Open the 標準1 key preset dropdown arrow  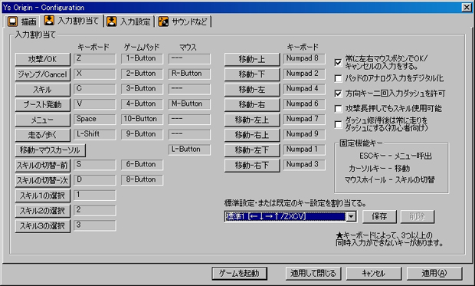coord(351,216)
